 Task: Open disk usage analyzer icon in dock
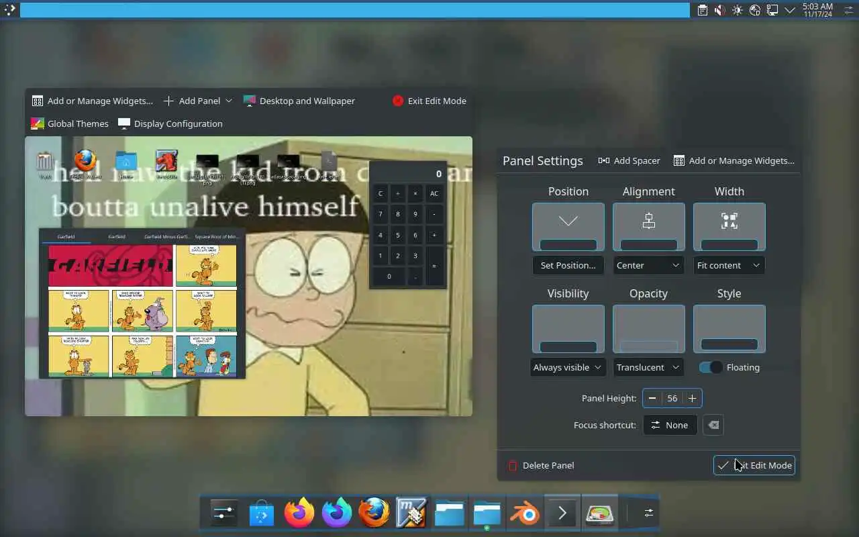pos(600,514)
